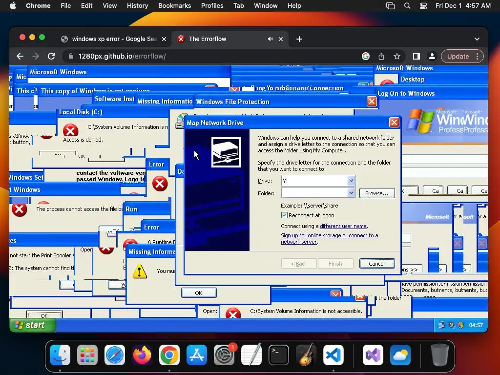
Task: Click the red X icon in Error dialog
Action: [x=160, y=184]
